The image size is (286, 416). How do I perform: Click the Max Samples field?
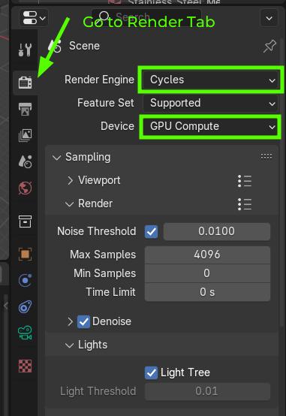207,255
